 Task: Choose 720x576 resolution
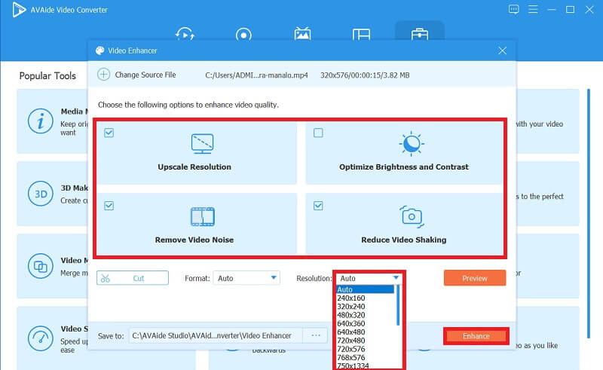pos(365,349)
